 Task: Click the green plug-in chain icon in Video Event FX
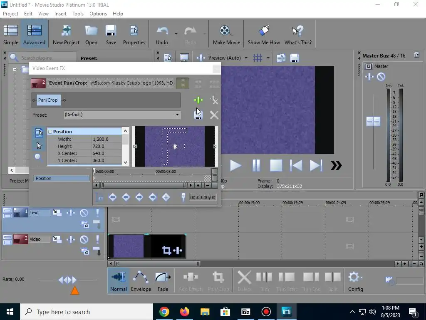coord(198,100)
